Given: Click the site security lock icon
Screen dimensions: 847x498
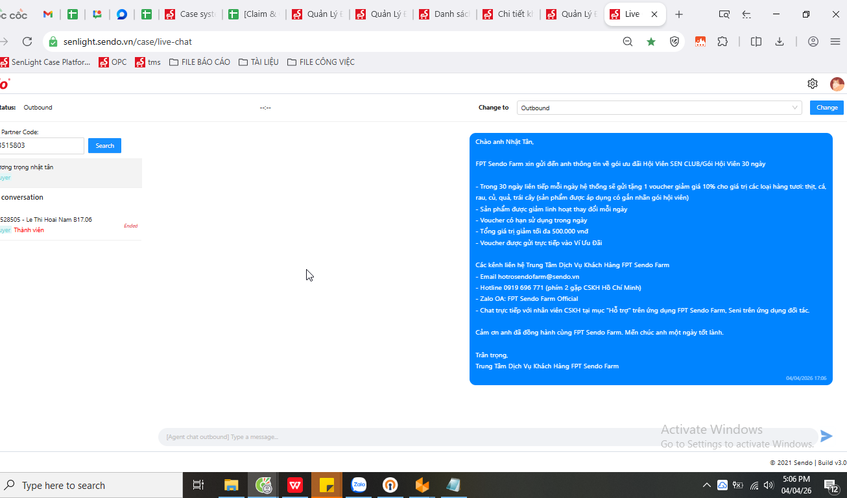Looking at the screenshot, I should (x=53, y=41).
